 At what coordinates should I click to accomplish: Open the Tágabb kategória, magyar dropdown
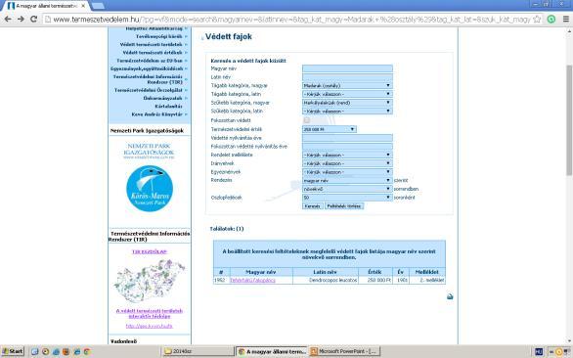point(347,85)
